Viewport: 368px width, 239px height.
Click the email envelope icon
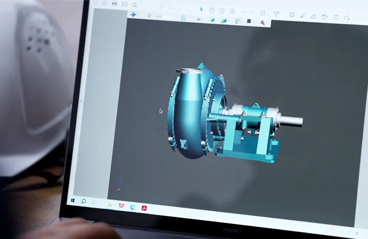[x=124, y=4]
